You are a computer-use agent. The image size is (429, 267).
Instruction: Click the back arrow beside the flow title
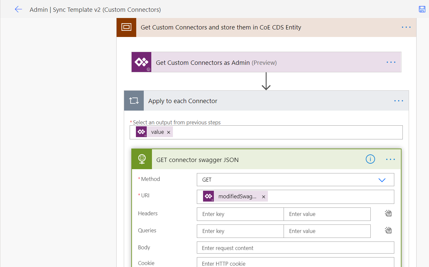(x=18, y=9)
